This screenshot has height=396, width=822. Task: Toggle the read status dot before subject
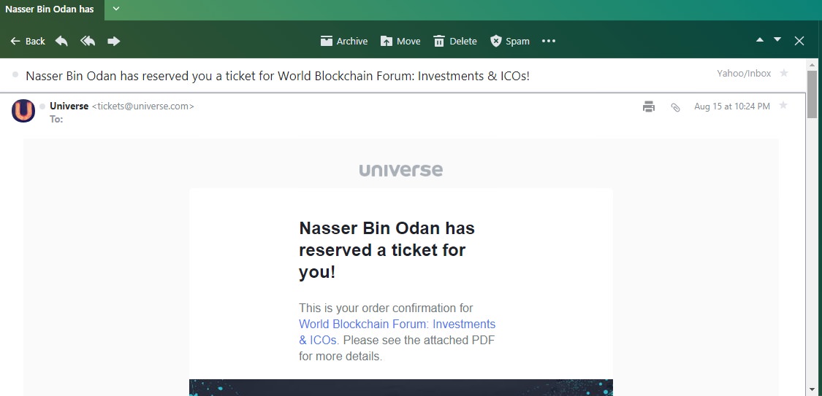[15, 75]
